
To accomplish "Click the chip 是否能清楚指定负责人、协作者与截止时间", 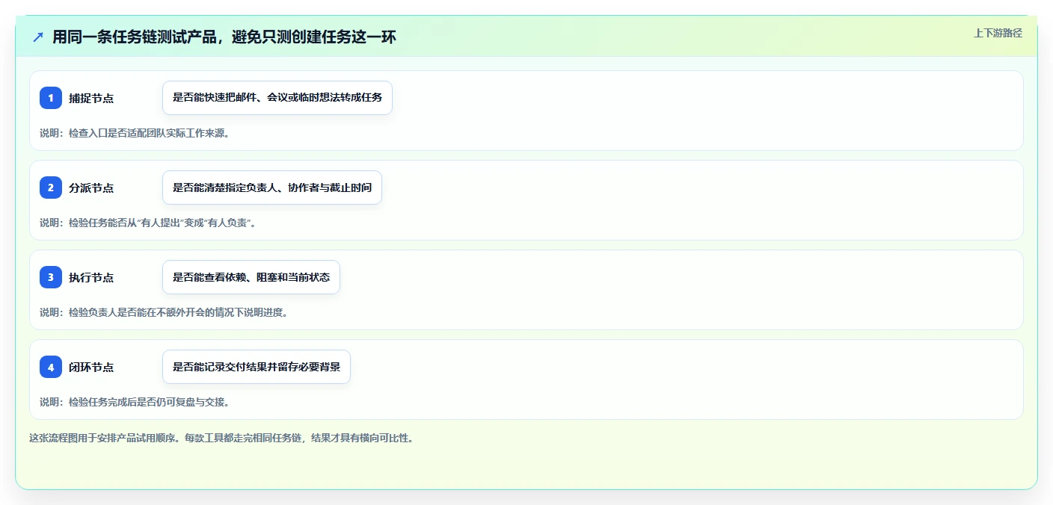I will pos(272,188).
